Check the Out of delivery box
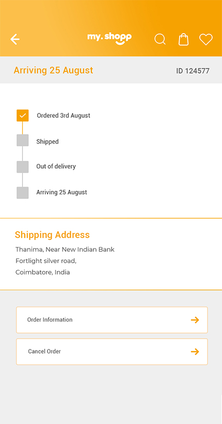Viewport: 222px width, 424px height. tap(23, 167)
